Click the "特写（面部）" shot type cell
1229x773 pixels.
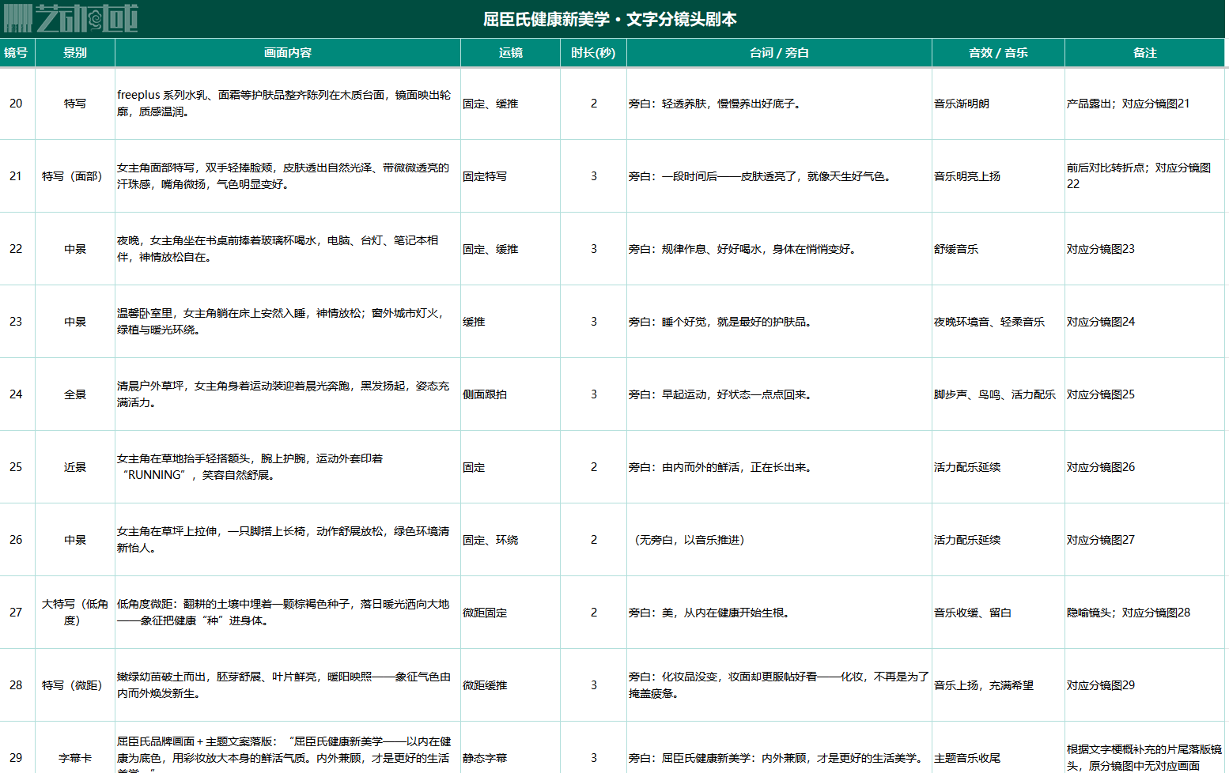(75, 176)
